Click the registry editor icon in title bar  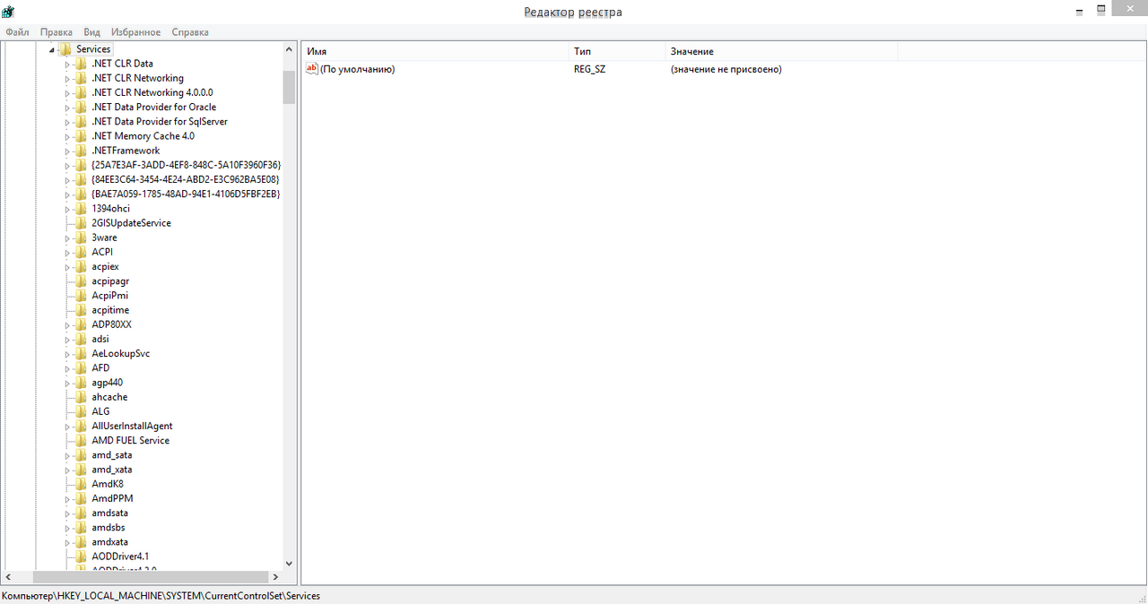tap(9, 12)
